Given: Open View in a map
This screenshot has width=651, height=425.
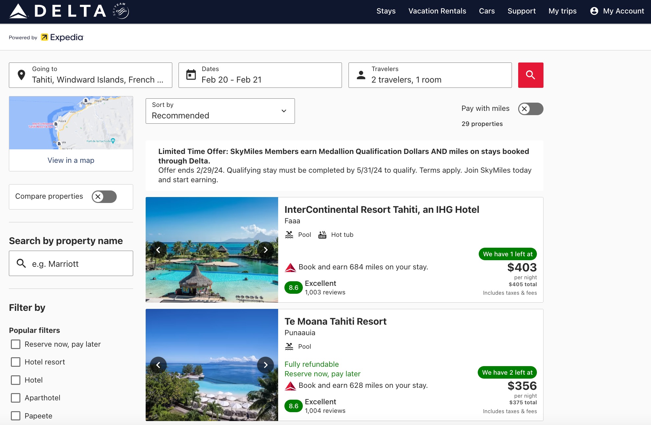Looking at the screenshot, I should (71, 160).
